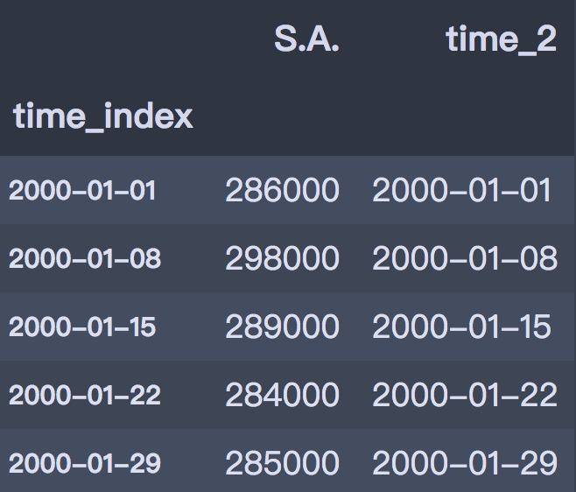Image resolution: width=576 pixels, height=492 pixels.
Task: Click the empty header cell below S.A.
Action: 282,116
